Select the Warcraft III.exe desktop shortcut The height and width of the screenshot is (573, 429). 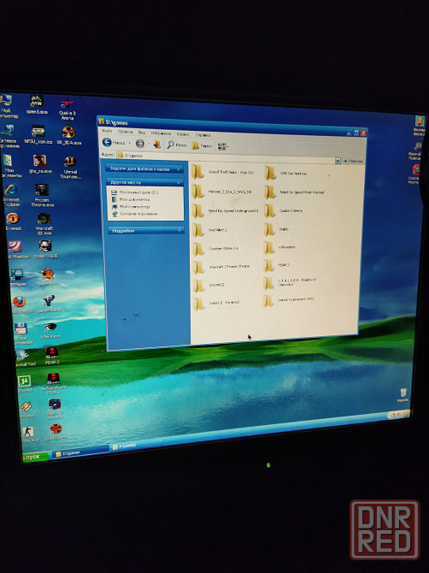[x=44, y=224]
